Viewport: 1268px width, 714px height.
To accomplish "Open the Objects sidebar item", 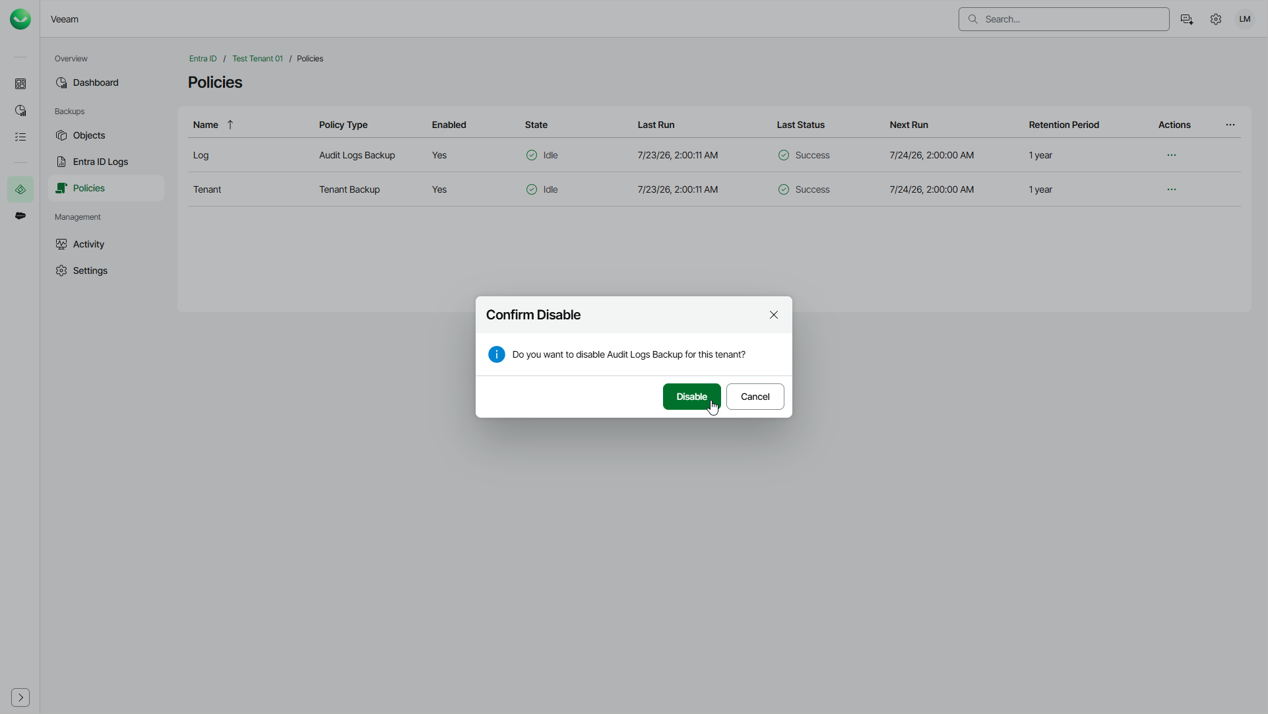I will (106, 135).
